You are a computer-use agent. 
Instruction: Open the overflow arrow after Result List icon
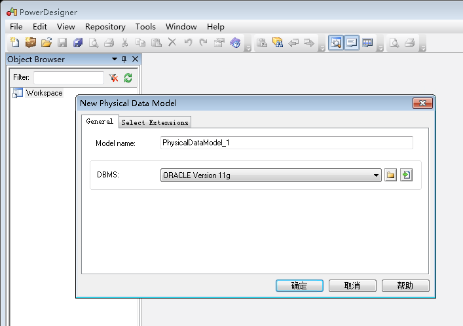click(x=380, y=48)
